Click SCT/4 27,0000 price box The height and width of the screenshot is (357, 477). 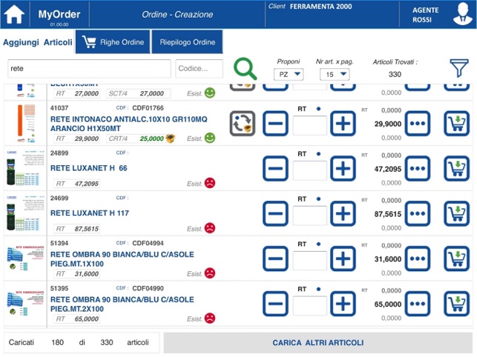point(139,93)
